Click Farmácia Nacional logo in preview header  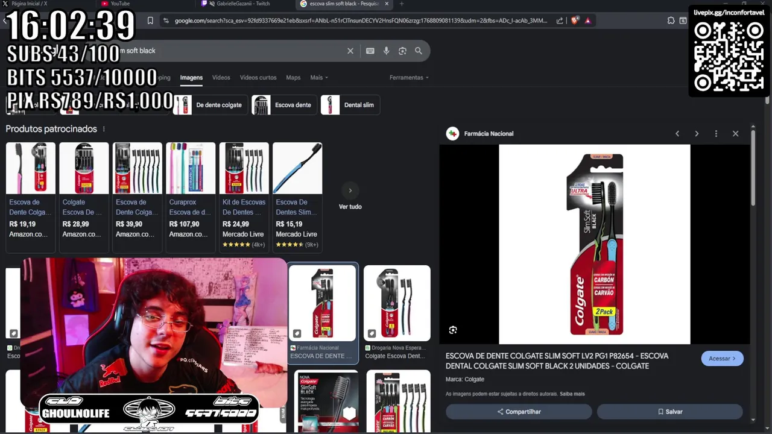tap(452, 134)
